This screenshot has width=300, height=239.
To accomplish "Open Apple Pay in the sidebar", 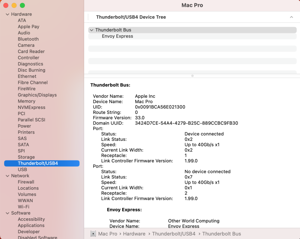I will [28, 27].
